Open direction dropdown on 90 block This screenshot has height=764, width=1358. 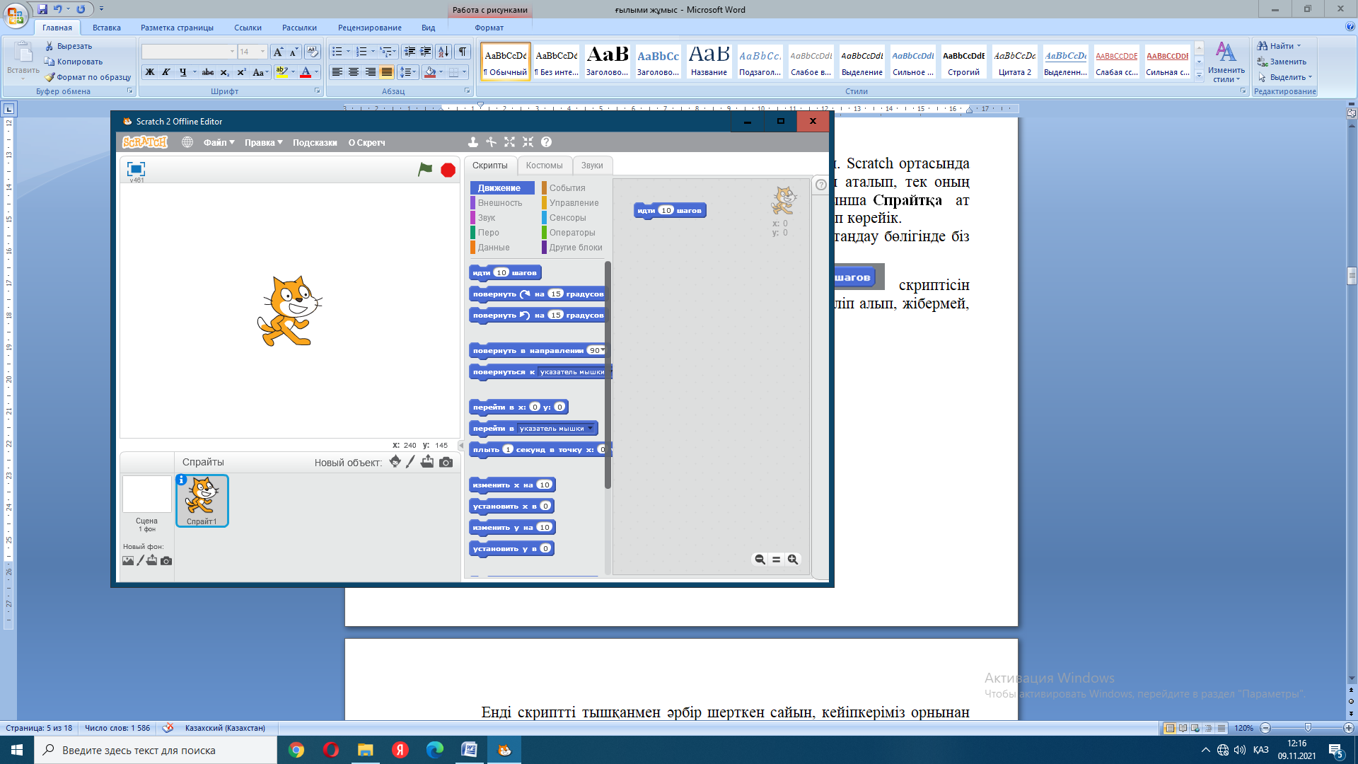[x=602, y=350]
